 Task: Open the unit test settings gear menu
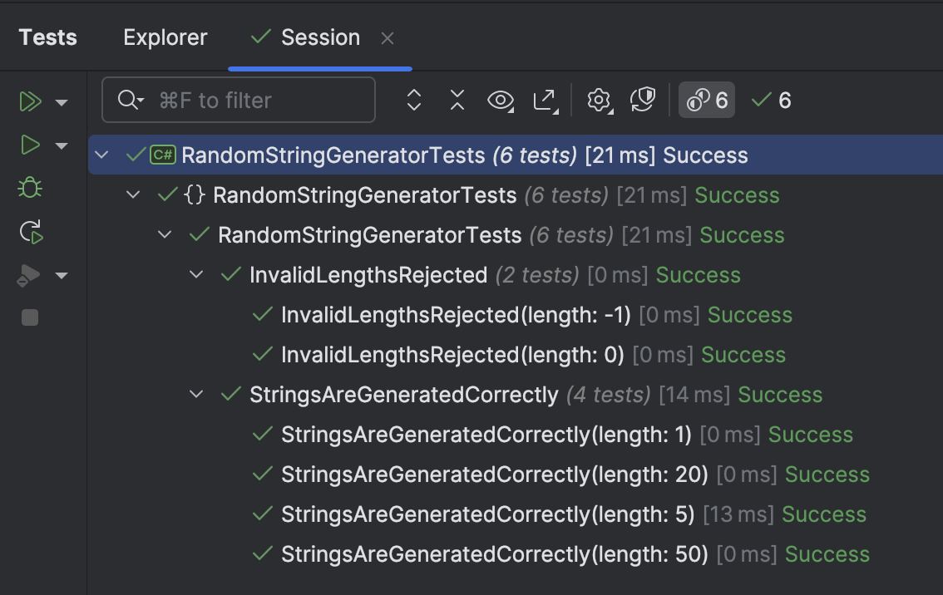[x=599, y=100]
